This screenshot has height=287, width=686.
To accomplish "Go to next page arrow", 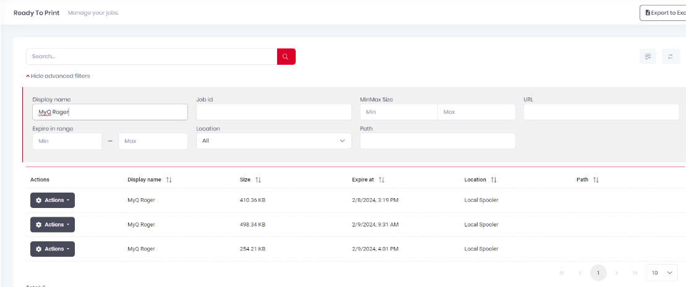I will 617,273.
